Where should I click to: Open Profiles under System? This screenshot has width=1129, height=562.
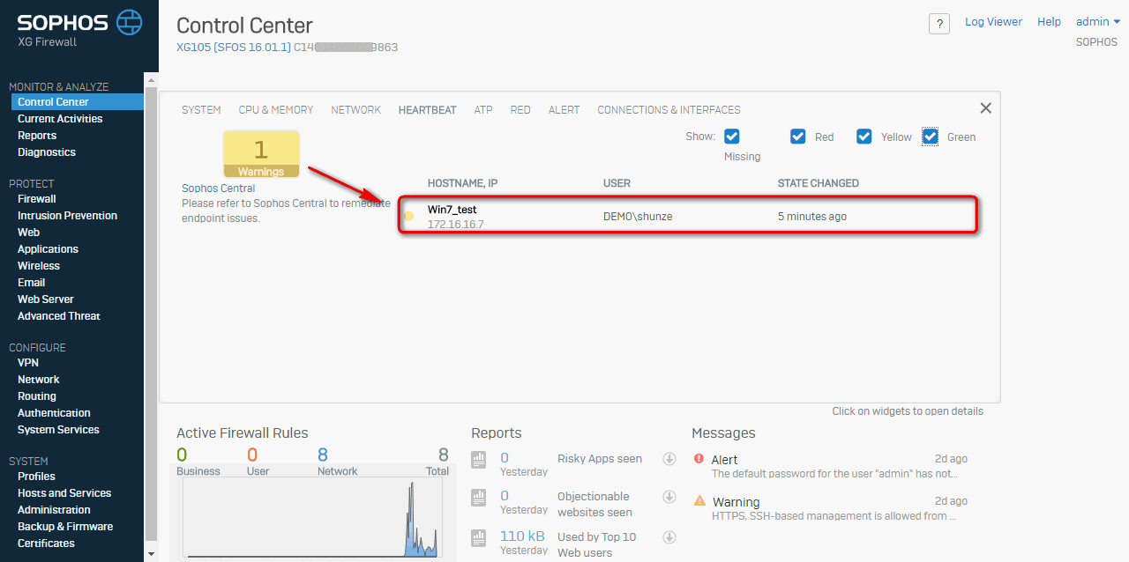pos(36,477)
